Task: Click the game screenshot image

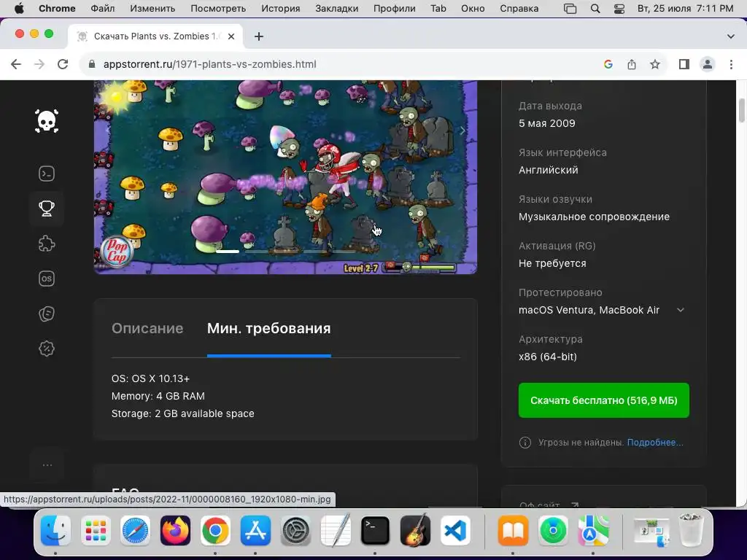Action: click(x=285, y=176)
